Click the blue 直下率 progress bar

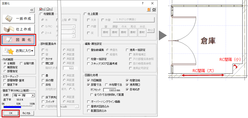pyautogui.click(x=12, y=107)
